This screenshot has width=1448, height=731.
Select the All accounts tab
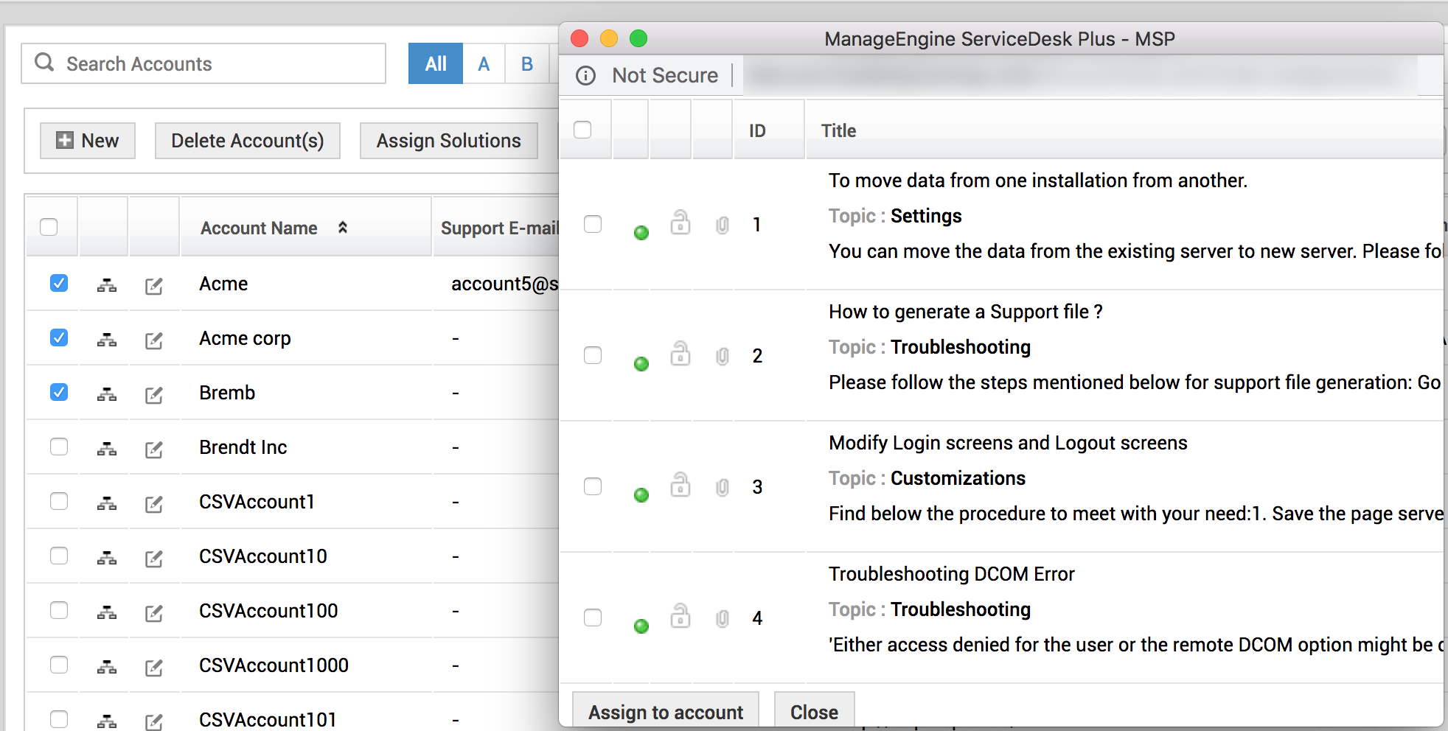point(435,63)
